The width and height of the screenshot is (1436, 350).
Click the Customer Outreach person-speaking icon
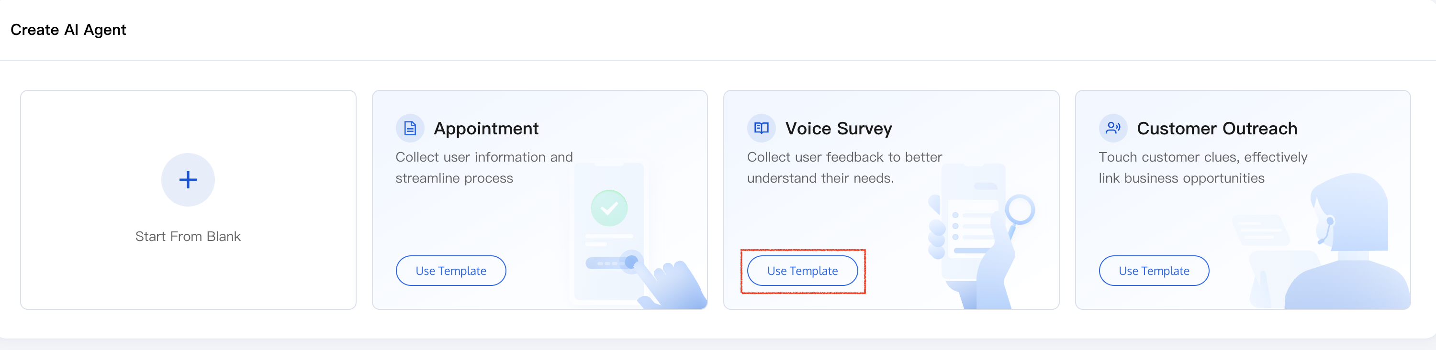click(1113, 128)
